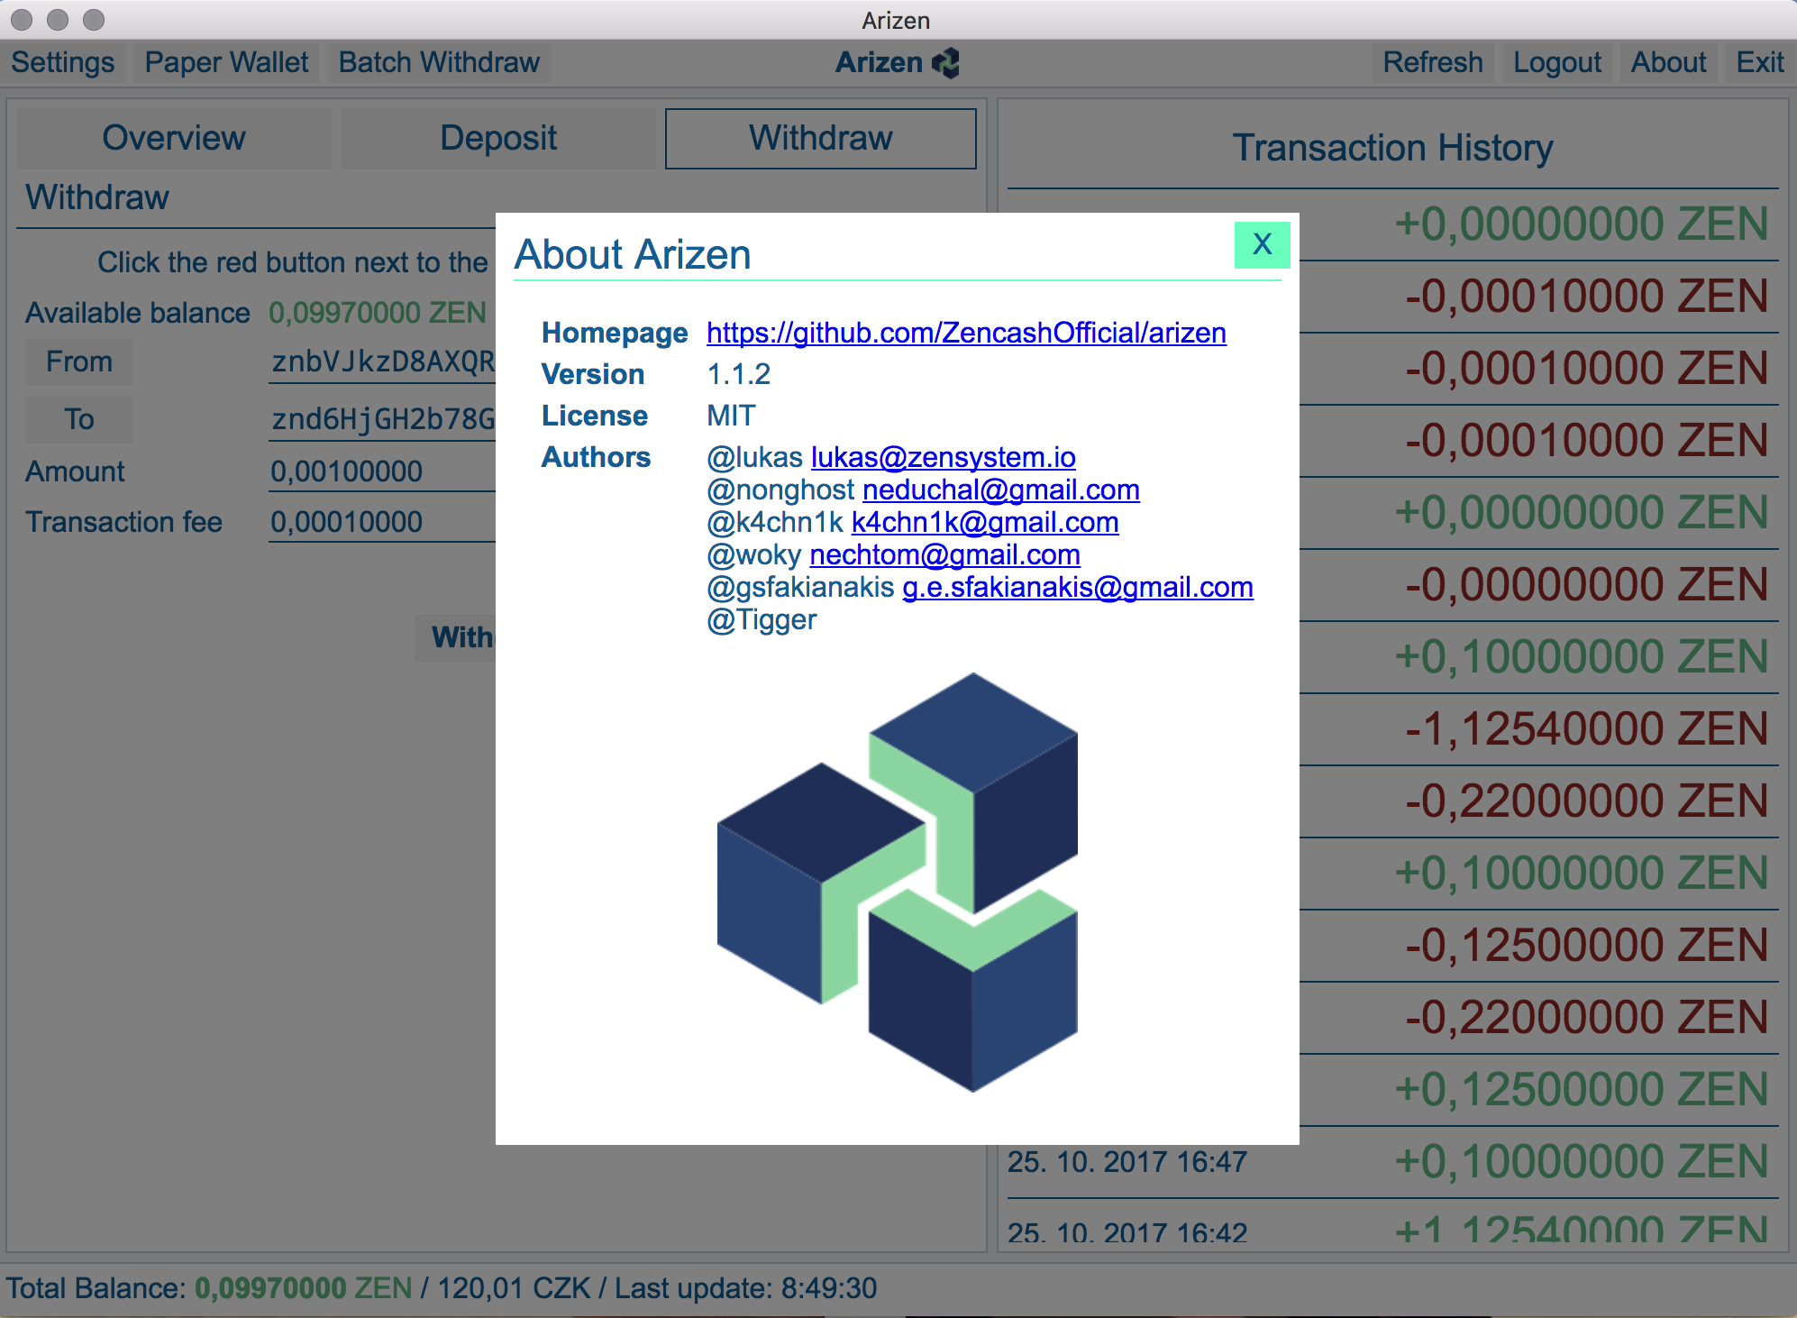Click lukas@zensystem.io email link

(x=943, y=457)
